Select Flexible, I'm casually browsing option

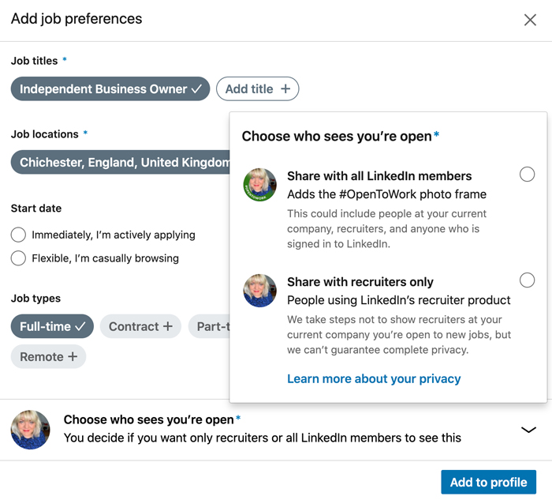click(x=18, y=258)
